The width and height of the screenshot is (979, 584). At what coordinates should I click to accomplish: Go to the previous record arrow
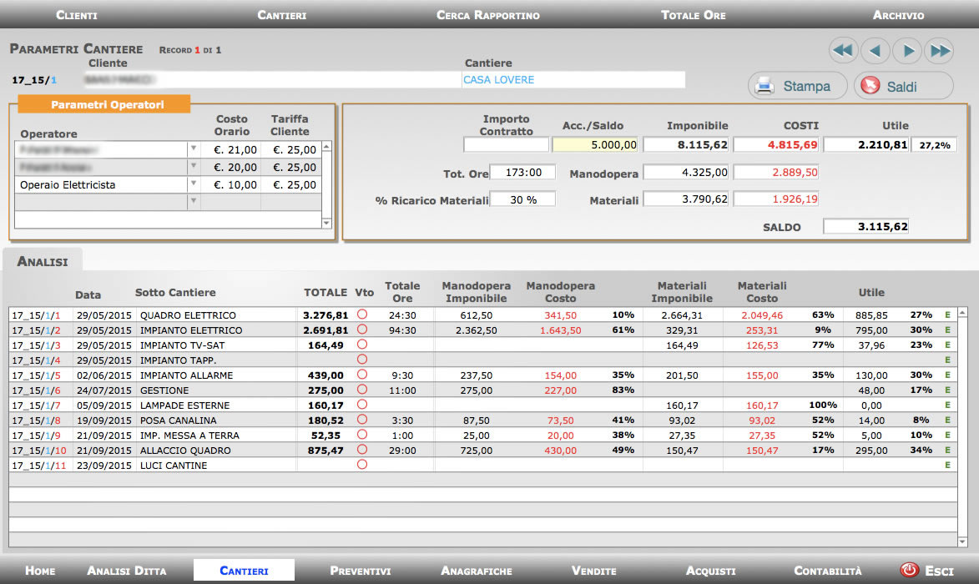(876, 51)
